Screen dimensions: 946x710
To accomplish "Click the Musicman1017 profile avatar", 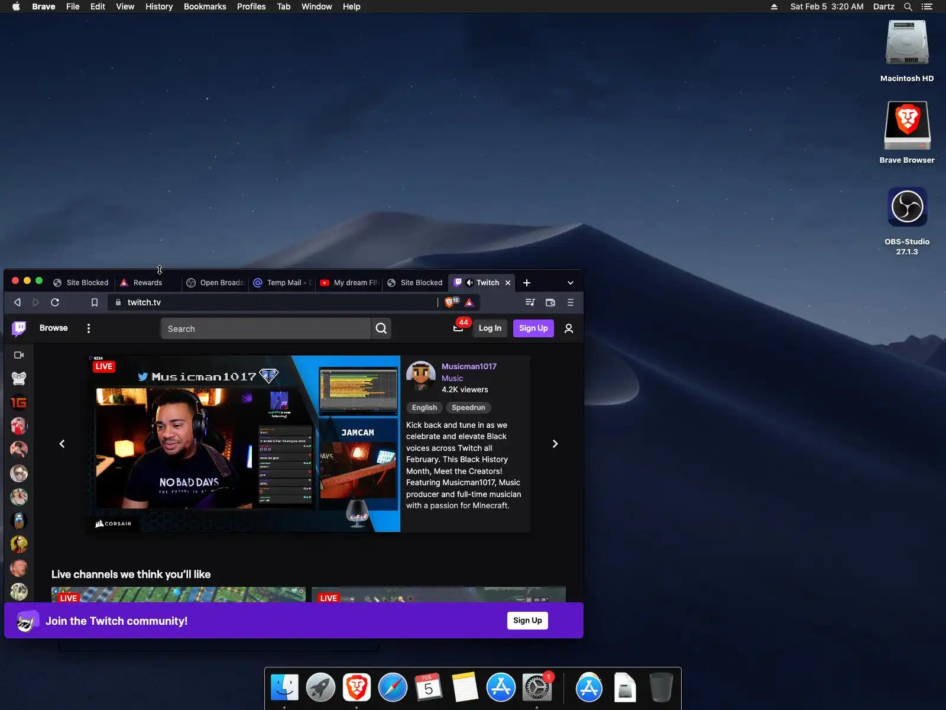I will (421, 376).
